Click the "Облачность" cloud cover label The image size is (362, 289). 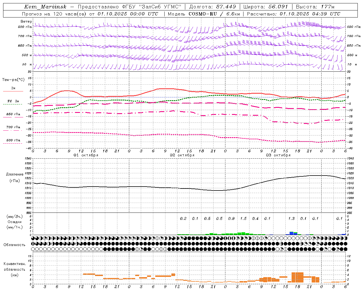(x=14, y=245)
